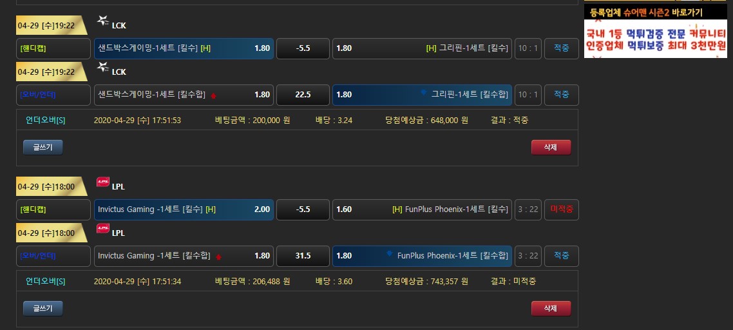Delete the LPL bet slip with 삭제

click(x=551, y=309)
